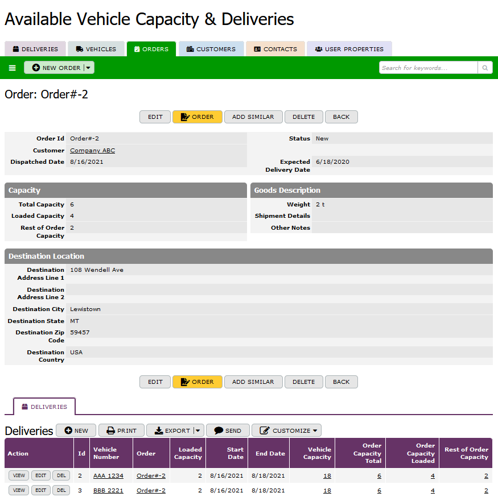
Task: Open vehicle AAA 1234 link
Action: pos(108,475)
